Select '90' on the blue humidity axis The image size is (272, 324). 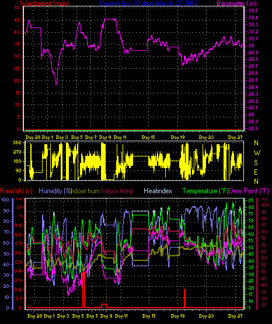pyautogui.click(x=6, y=211)
